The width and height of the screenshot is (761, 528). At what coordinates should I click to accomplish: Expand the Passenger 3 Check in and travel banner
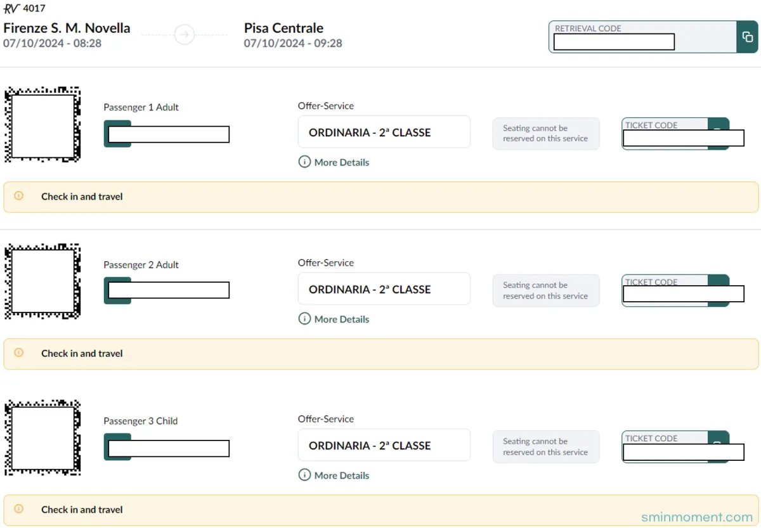pyautogui.click(x=381, y=510)
